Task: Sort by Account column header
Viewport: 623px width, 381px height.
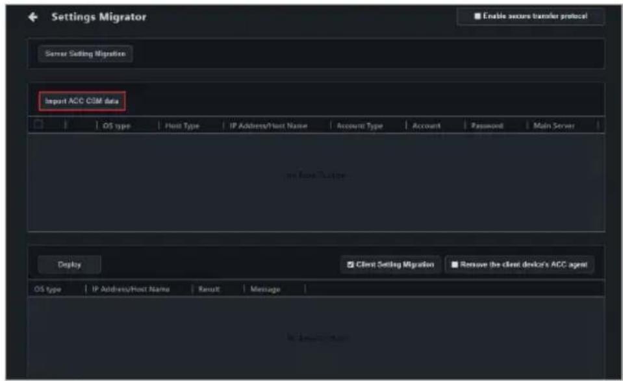Action: (x=426, y=126)
